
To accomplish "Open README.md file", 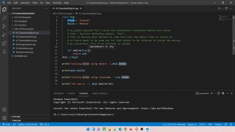I will pos(21,56).
